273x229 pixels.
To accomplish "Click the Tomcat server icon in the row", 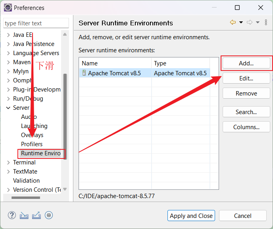I will coord(84,73).
